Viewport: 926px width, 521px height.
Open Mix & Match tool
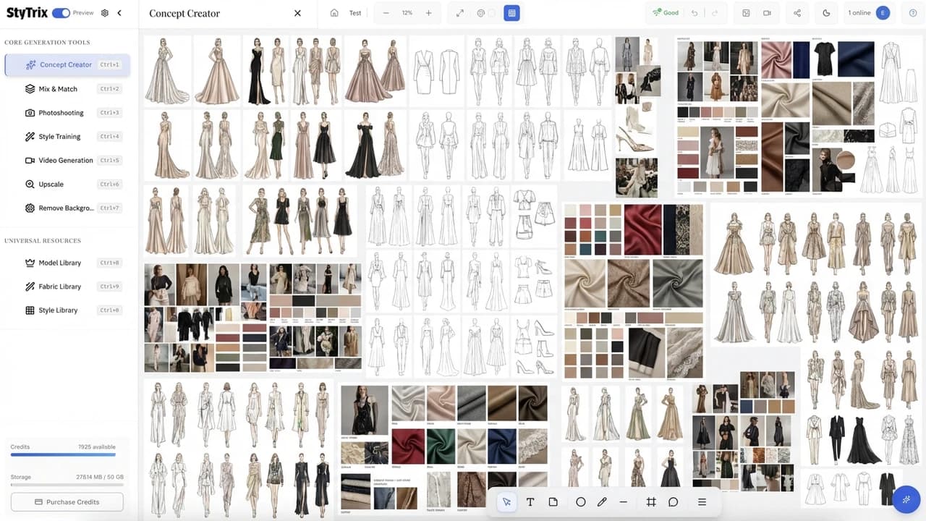(x=58, y=89)
